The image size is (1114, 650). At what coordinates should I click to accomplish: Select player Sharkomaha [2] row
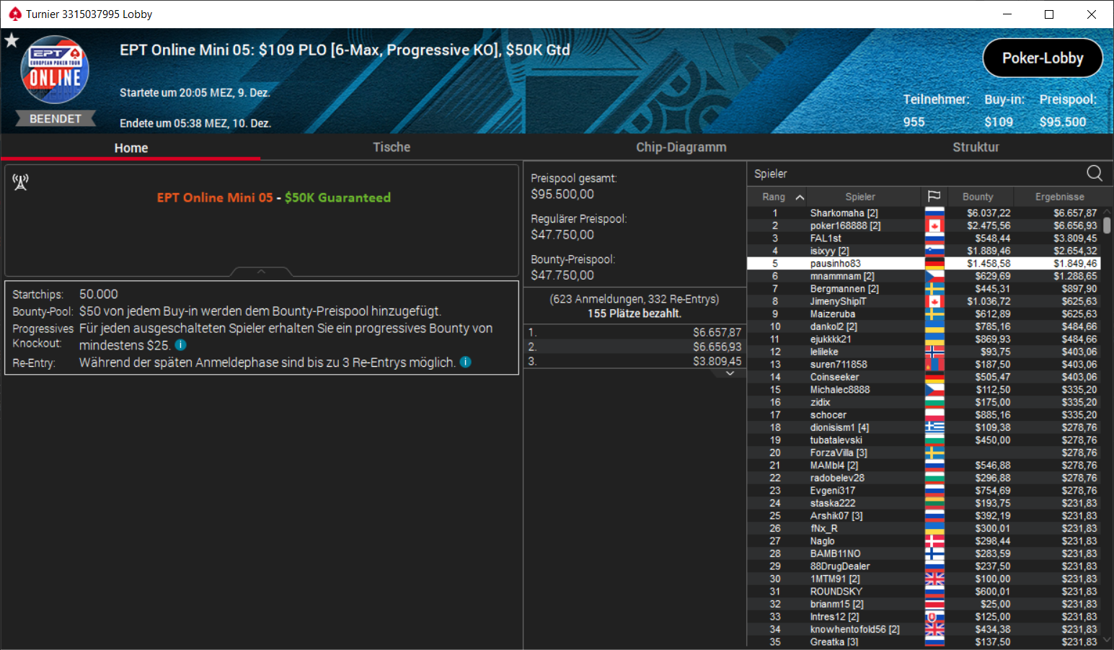click(924, 213)
